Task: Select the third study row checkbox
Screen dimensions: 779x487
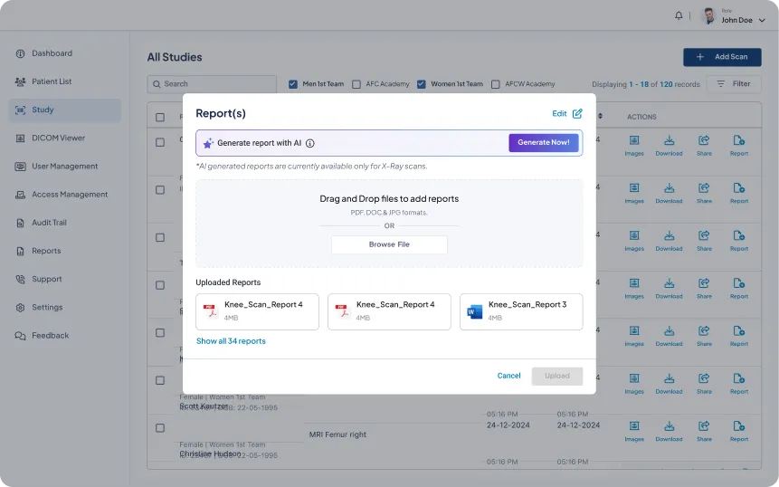Action: click(x=160, y=237)
